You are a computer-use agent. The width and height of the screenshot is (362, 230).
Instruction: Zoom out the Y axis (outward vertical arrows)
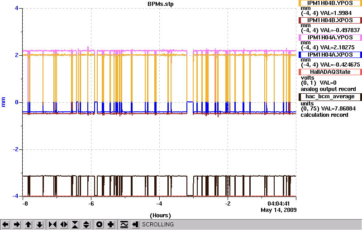tap(86, 225)
